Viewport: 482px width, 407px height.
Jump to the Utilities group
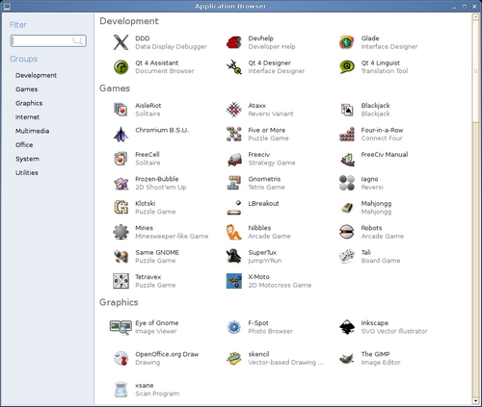pyautogui.click(x=27, y=172)
